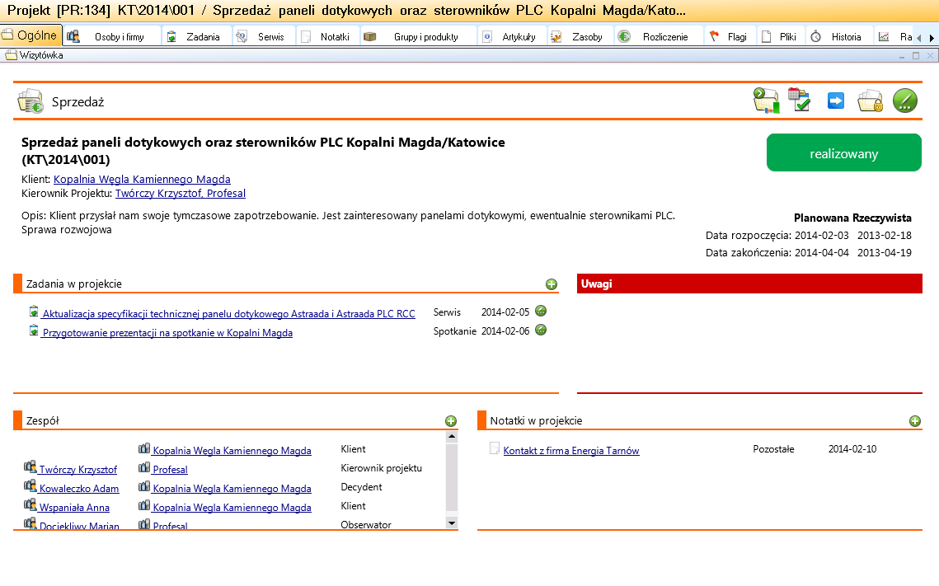The image size is (939, 586).
Task: Go to the Serwis tab
Action: (x=264, y=36)
